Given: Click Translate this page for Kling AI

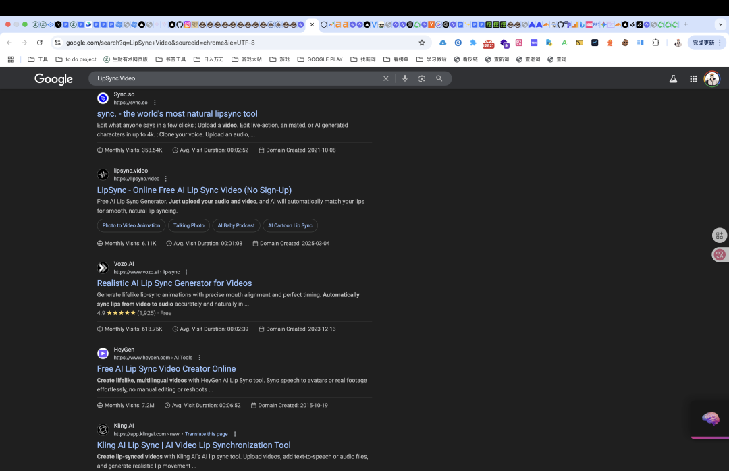Looking at the screenshot, I should click(x=207, y=434).
